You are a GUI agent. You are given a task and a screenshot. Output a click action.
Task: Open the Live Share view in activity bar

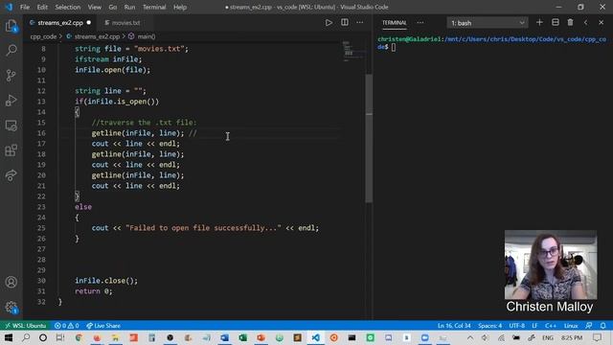[11, 175]
